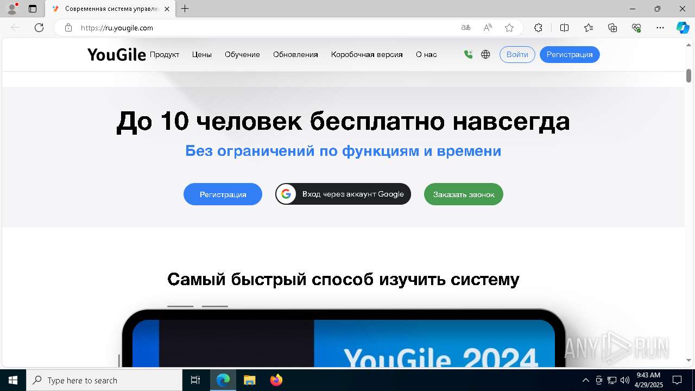Image resolution: width=695 pixels, height=391 pixels.
Task: Click header Регистрация button
Action: (570, 54)
